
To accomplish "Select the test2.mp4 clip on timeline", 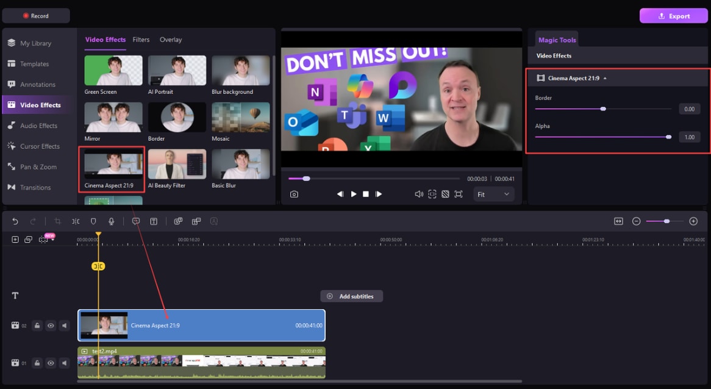I will 201,363.
